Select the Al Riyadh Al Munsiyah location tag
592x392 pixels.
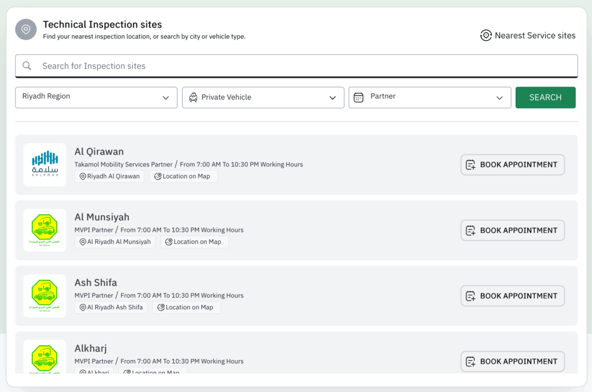coord(115,242)
